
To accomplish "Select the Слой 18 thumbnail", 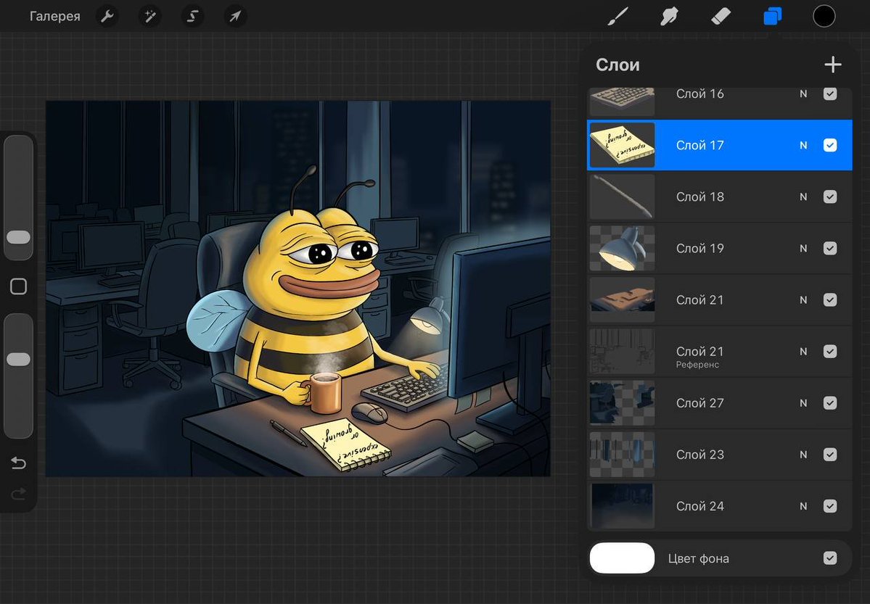I will (622, 197).
